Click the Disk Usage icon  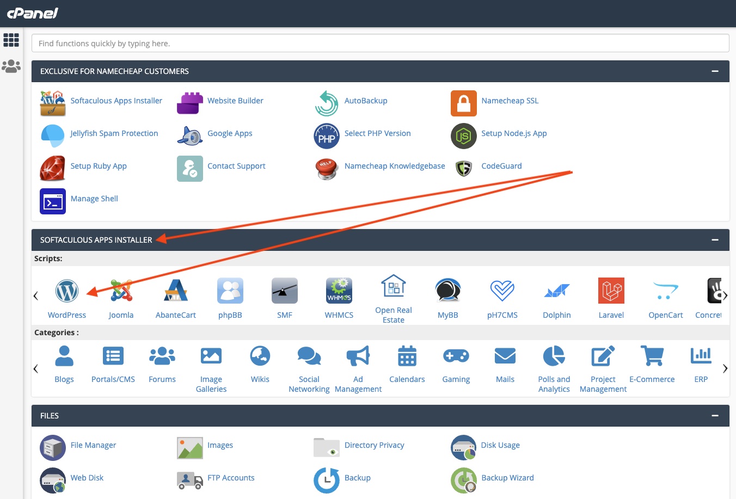(x=464, y=448)
